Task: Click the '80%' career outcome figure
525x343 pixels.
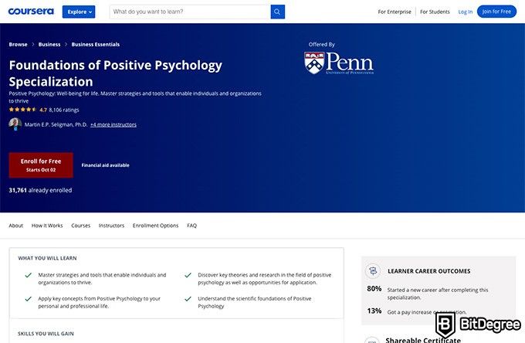Action: (374, 289)
